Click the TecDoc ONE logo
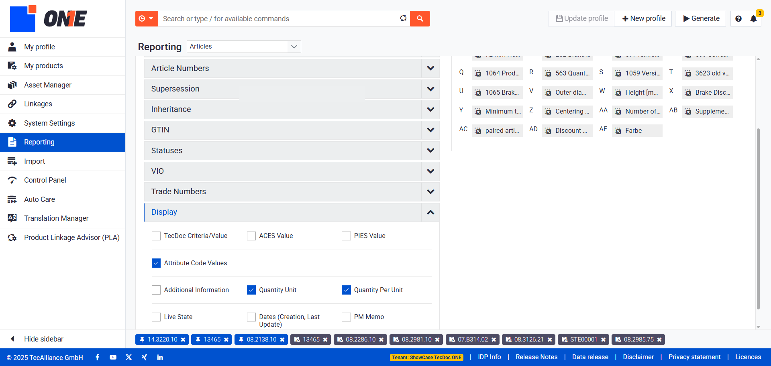 [48, 18]
